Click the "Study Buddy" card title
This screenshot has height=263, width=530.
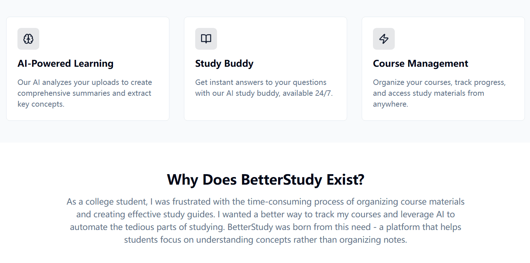tap(224, 63)
